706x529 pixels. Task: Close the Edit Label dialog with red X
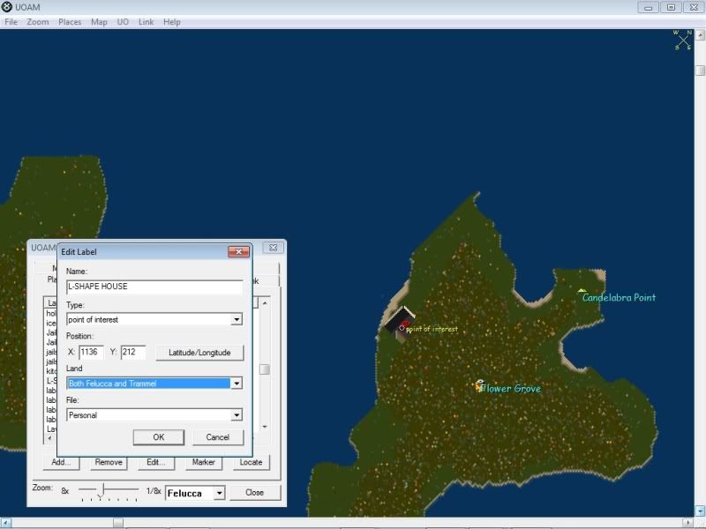pos(238,251)
